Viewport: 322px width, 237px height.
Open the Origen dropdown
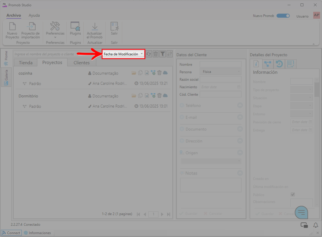pos(211,161)
